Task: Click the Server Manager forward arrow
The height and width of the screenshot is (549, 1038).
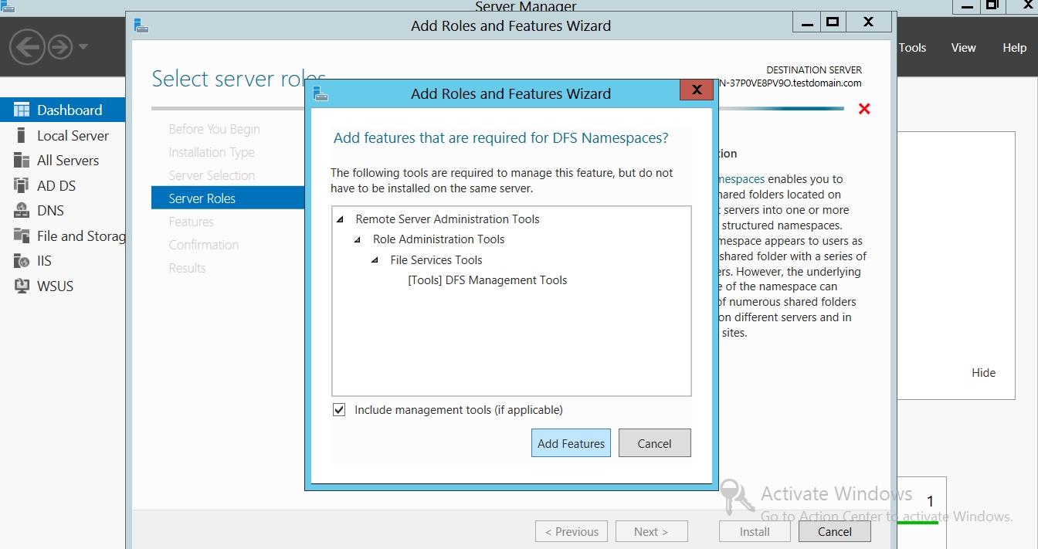Action: click(60, 47)
